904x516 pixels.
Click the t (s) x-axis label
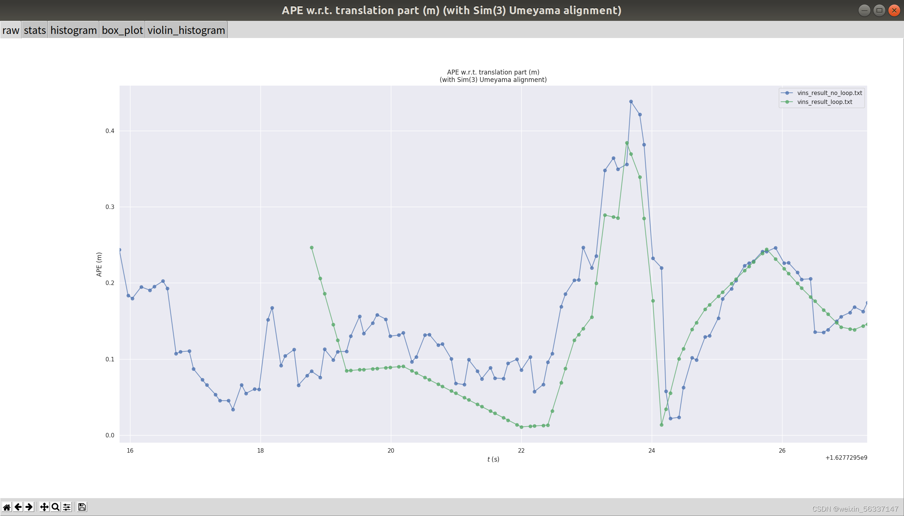[493, 459]
